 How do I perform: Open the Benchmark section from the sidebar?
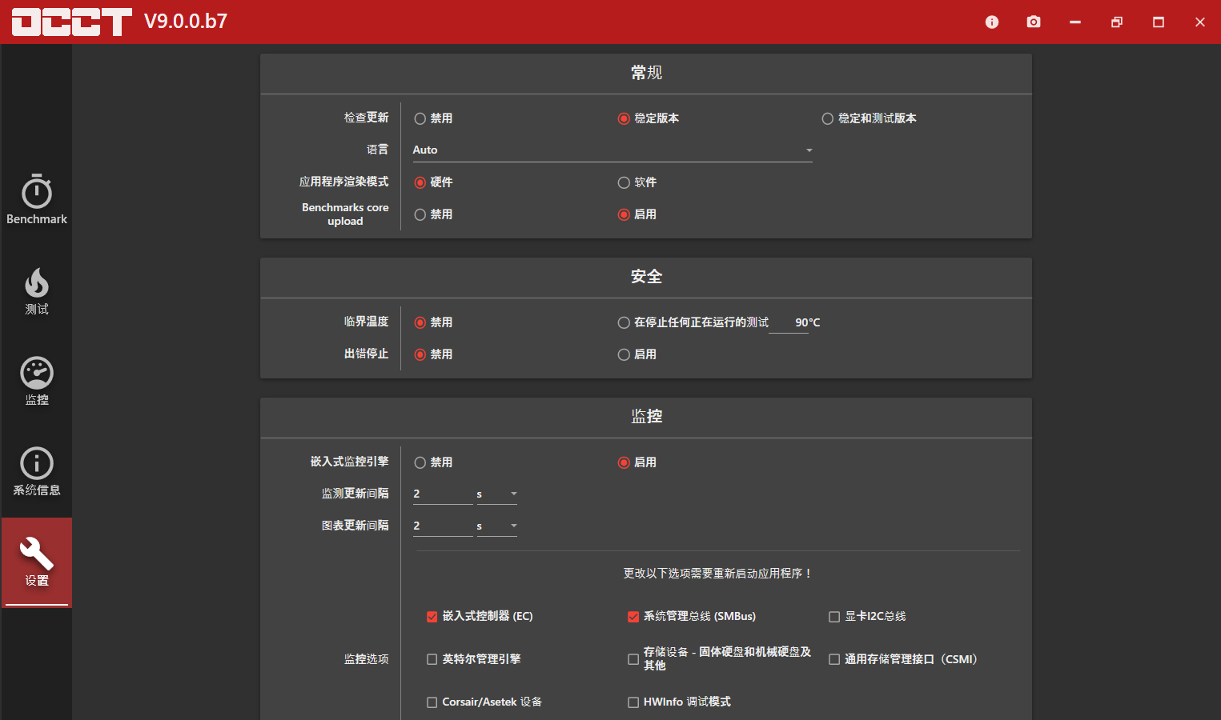(x=37, y=200)
